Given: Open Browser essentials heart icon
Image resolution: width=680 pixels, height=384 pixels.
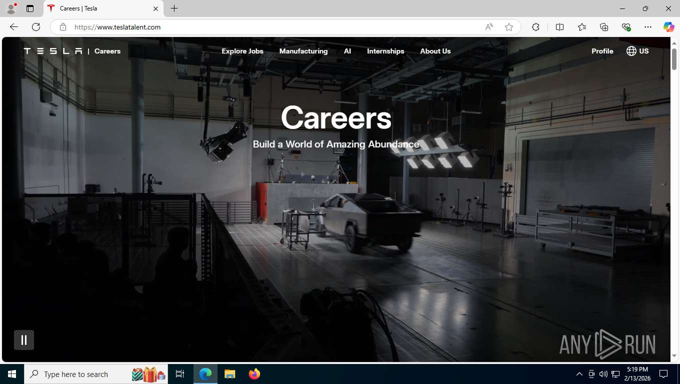Looking at the screenshot, I should [626, 27].
